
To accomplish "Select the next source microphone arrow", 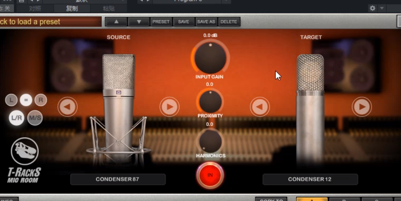I will (x=169, y=107).
